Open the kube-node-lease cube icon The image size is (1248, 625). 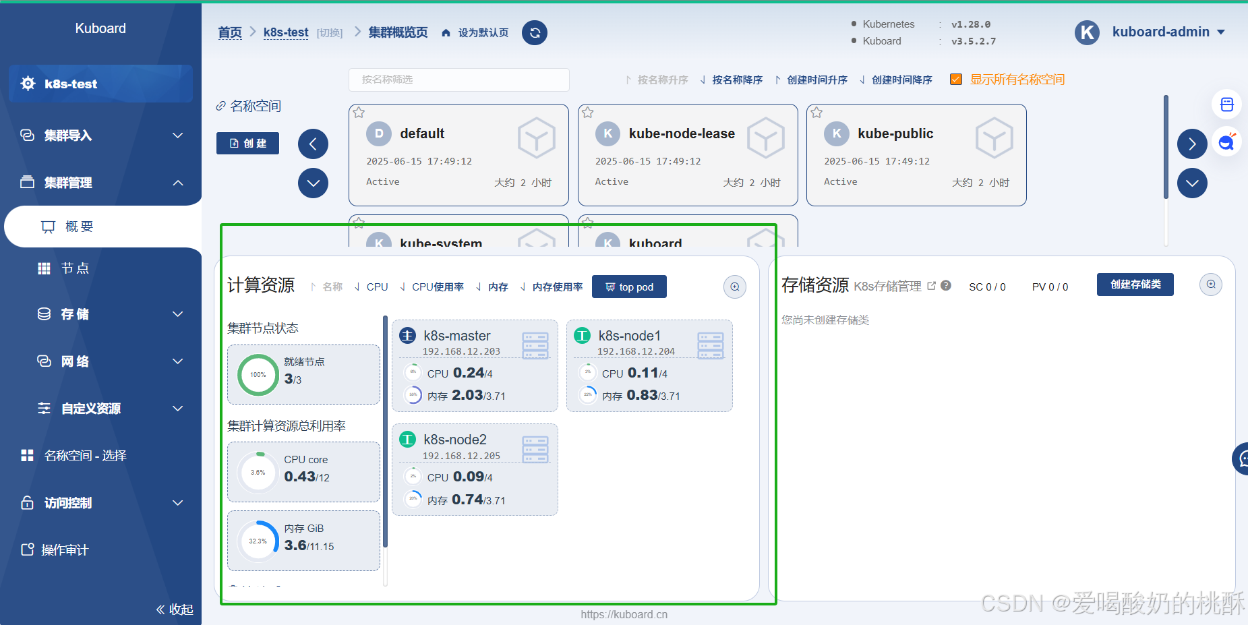pos(765,138)
